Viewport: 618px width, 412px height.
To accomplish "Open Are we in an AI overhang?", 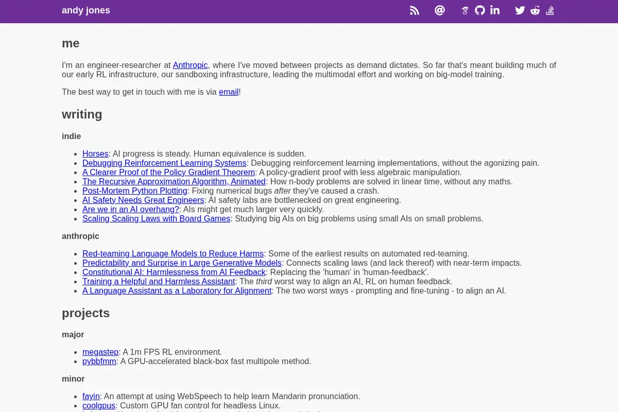I will click(131, 210).
